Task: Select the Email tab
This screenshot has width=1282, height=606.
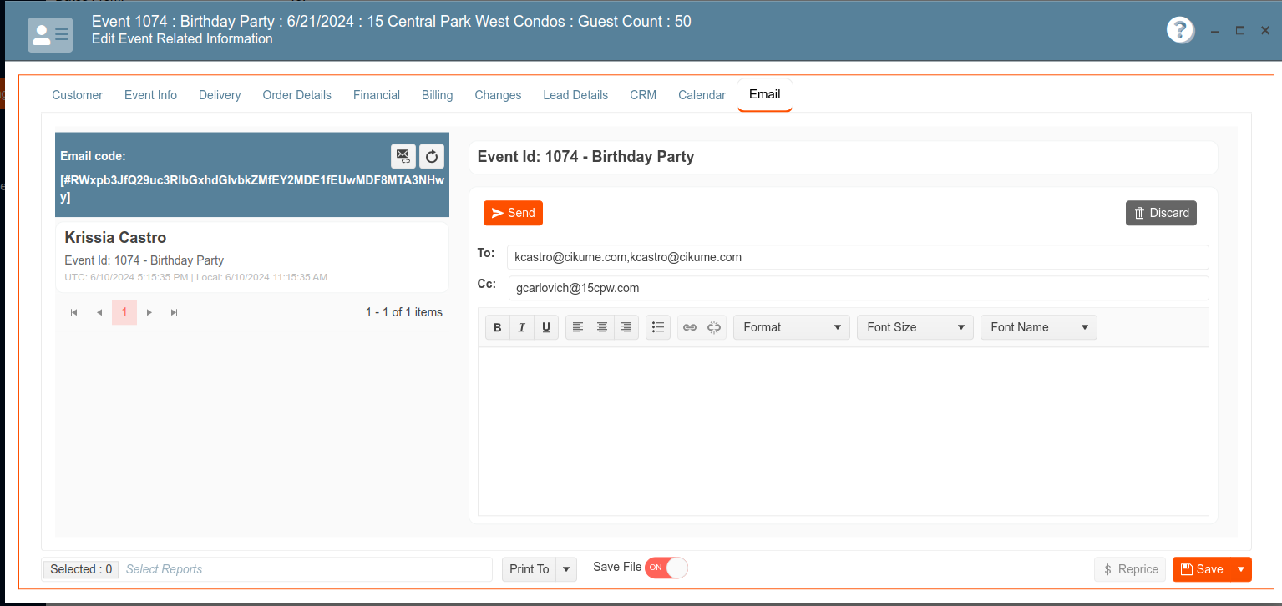Action: (765, 94)
